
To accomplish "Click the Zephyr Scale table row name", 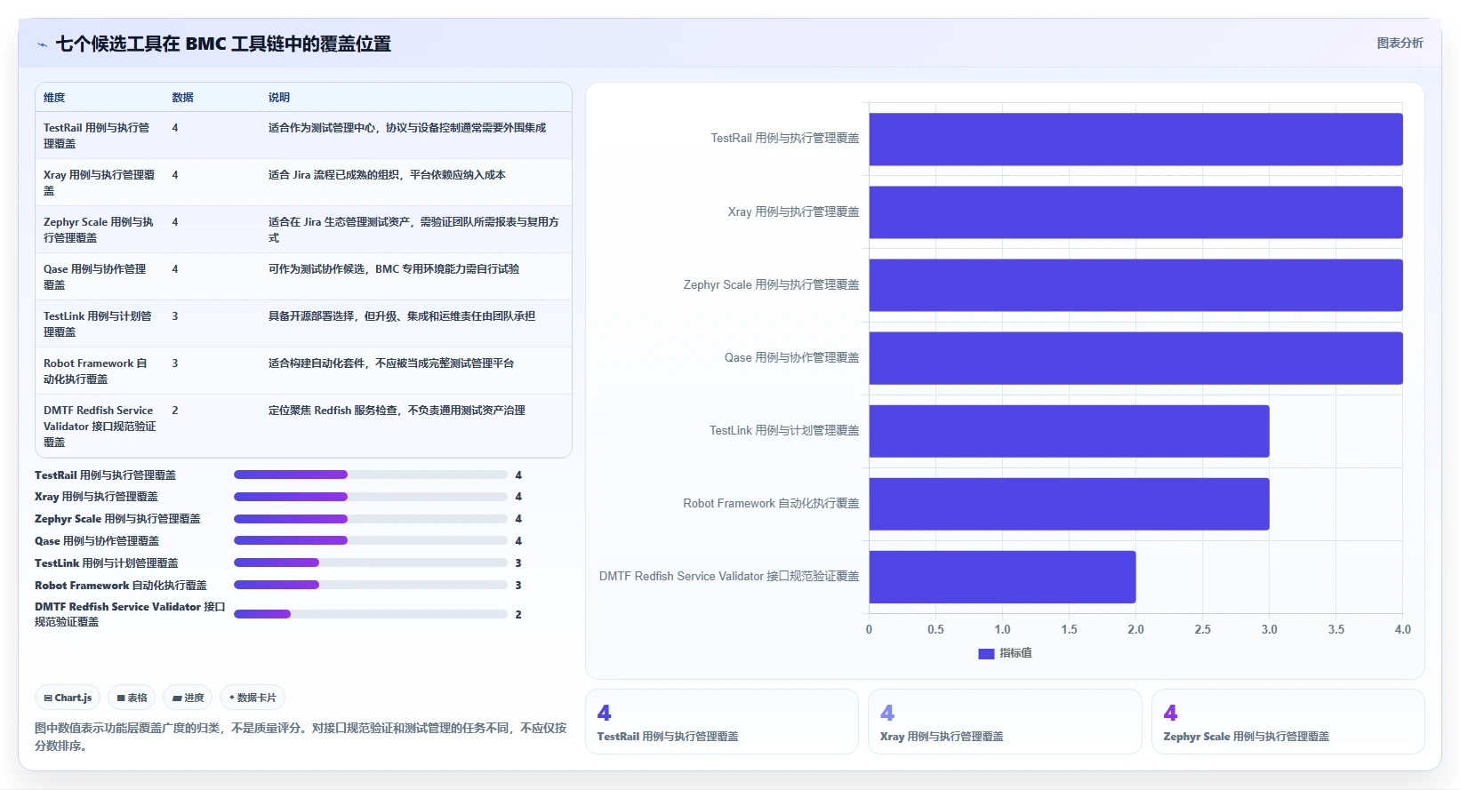I will [x=100, y=229].
